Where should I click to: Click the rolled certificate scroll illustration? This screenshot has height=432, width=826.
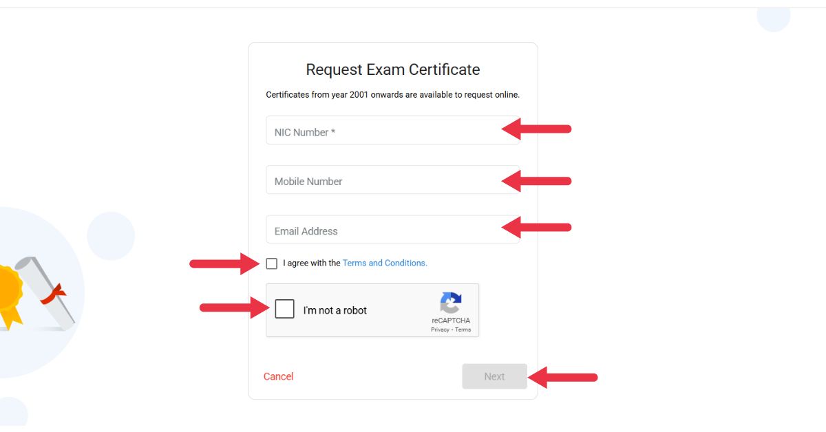(x=45, y=292)
